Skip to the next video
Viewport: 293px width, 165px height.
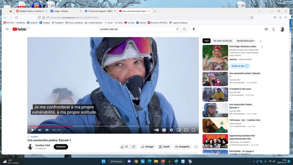(40, 130)
